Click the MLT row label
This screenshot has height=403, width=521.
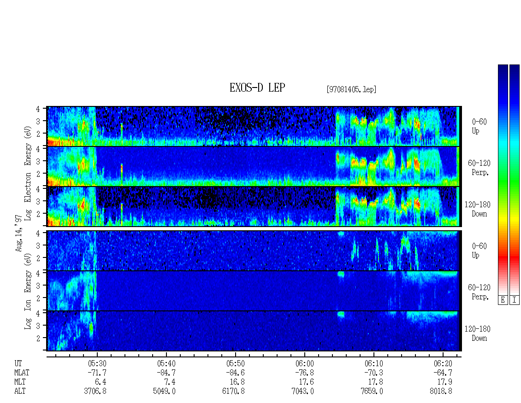[20, 382]
